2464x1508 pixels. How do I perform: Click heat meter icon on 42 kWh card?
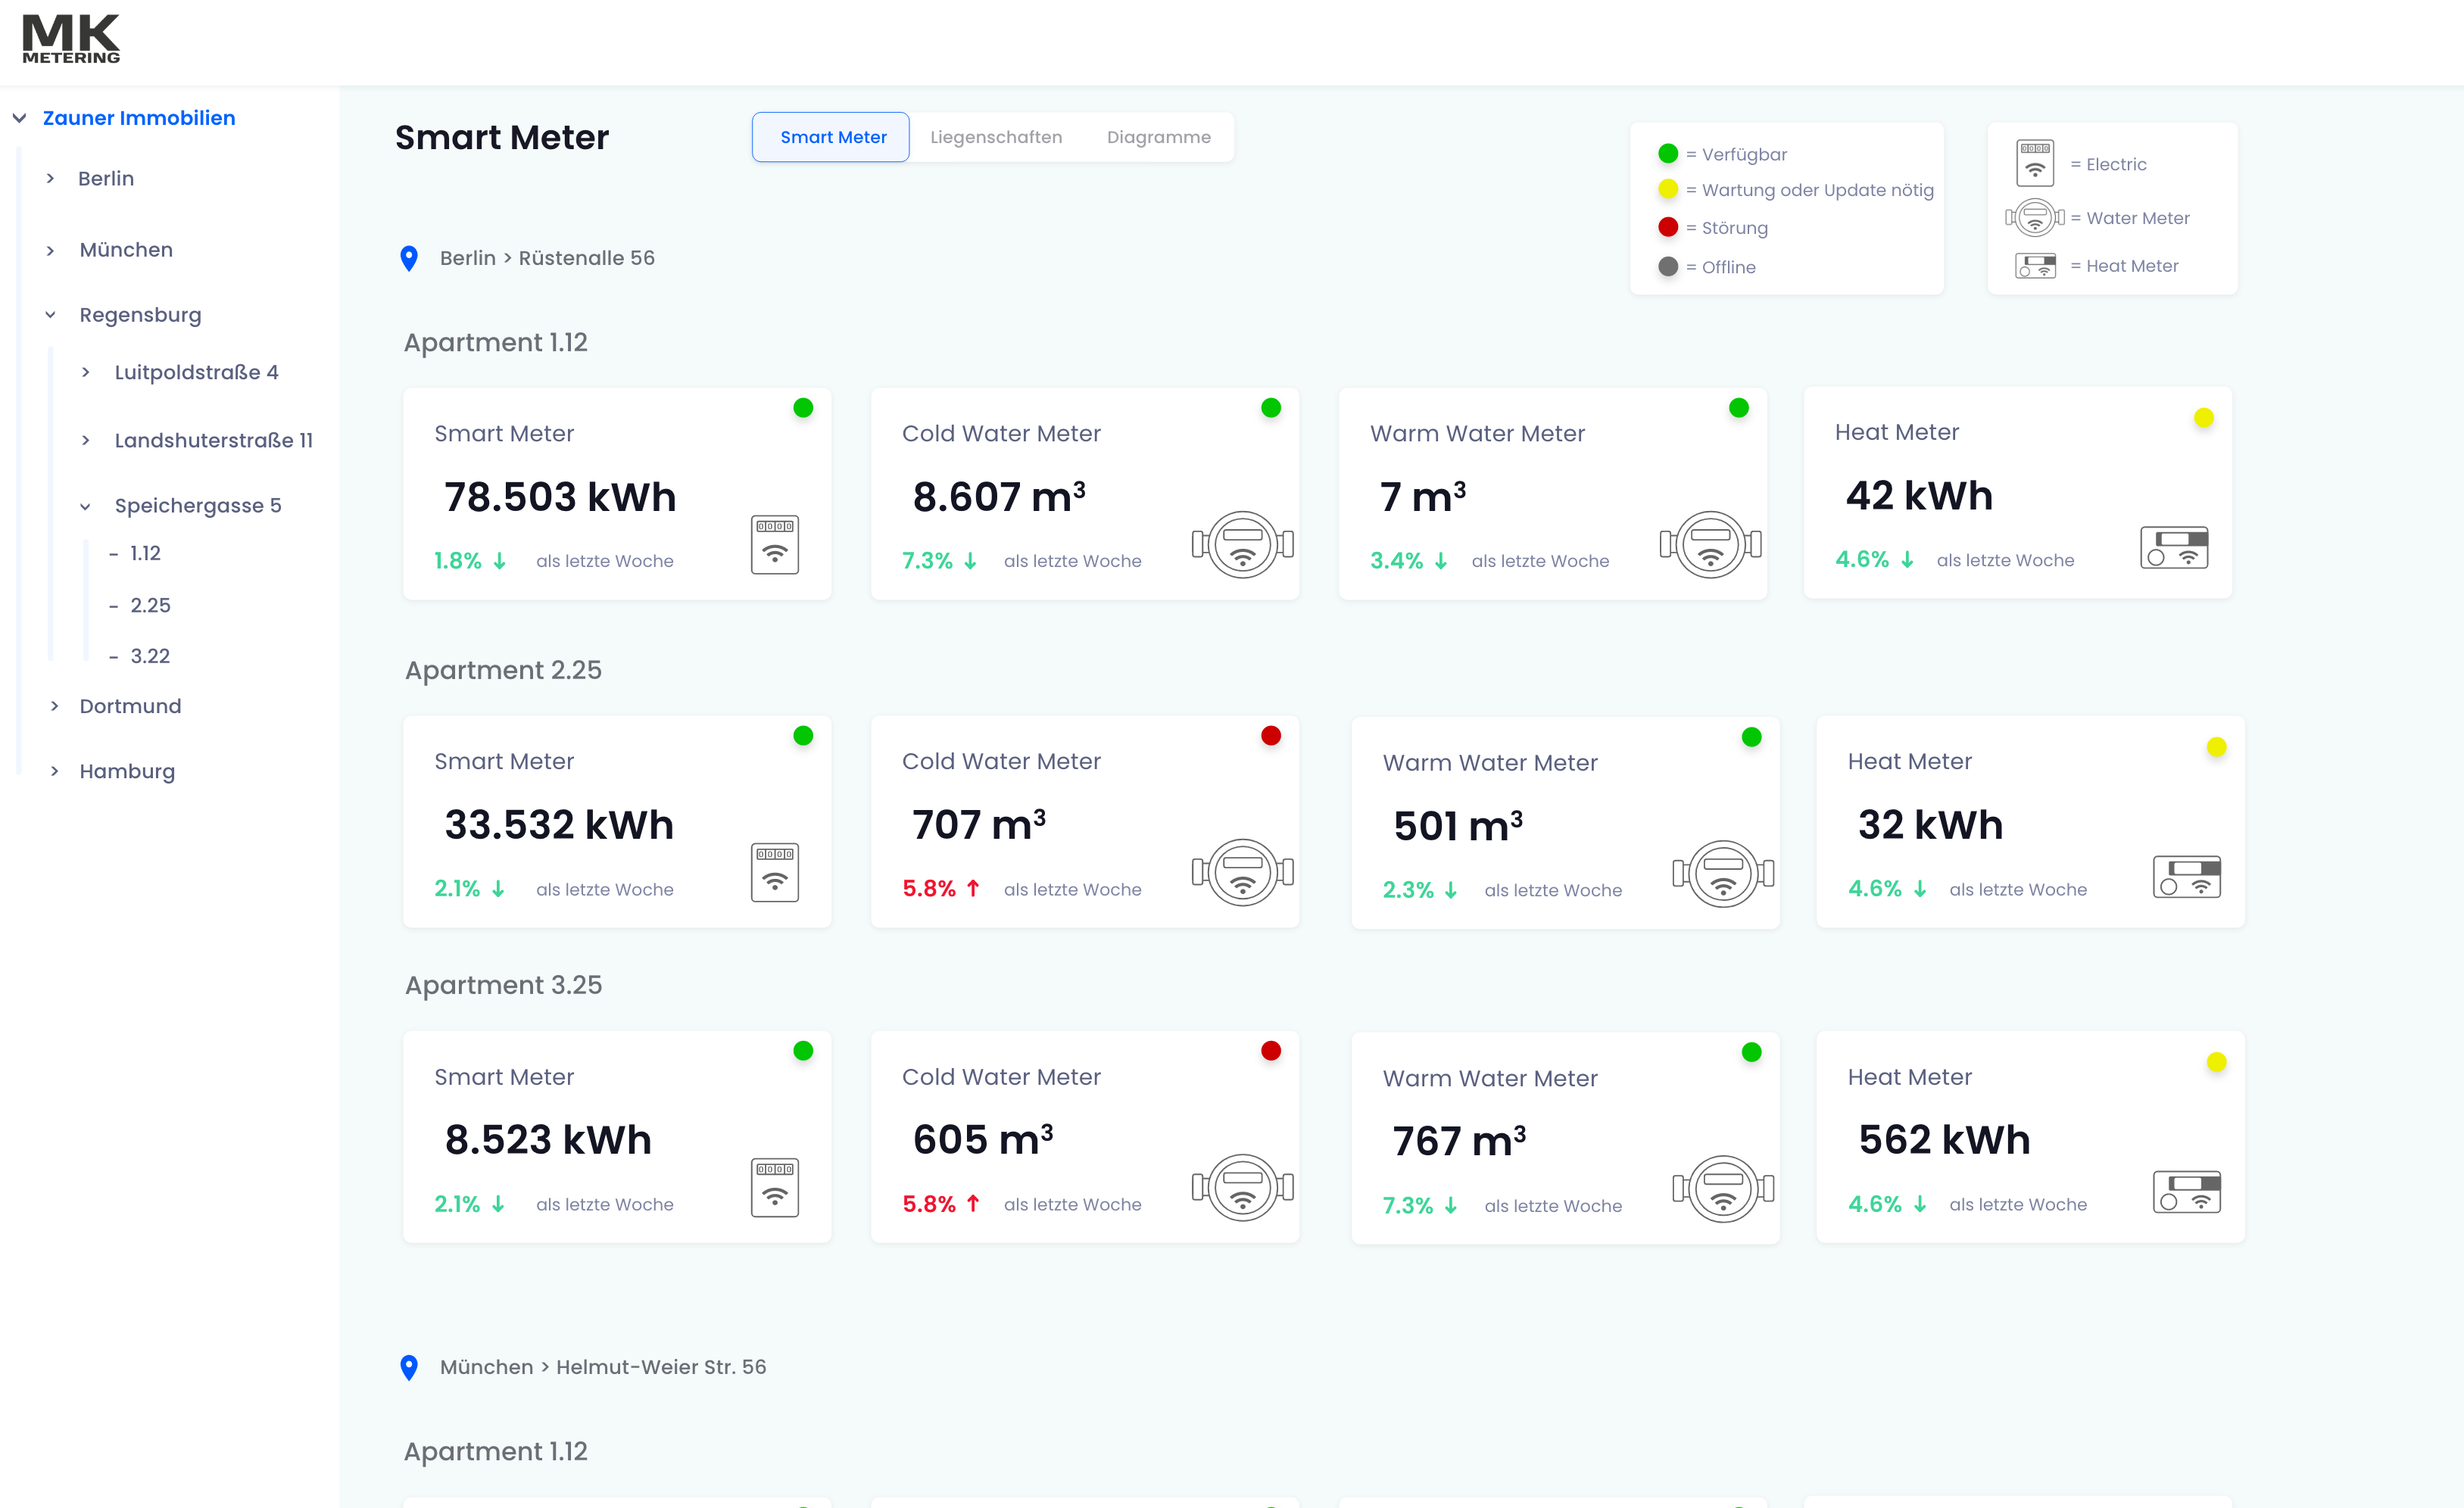pos(2173,547)
